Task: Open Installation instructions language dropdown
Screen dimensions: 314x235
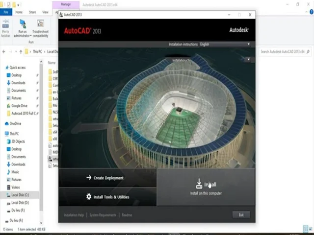Action: point(225,44)
